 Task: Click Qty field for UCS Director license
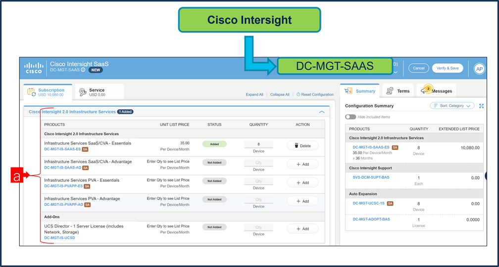258,227
